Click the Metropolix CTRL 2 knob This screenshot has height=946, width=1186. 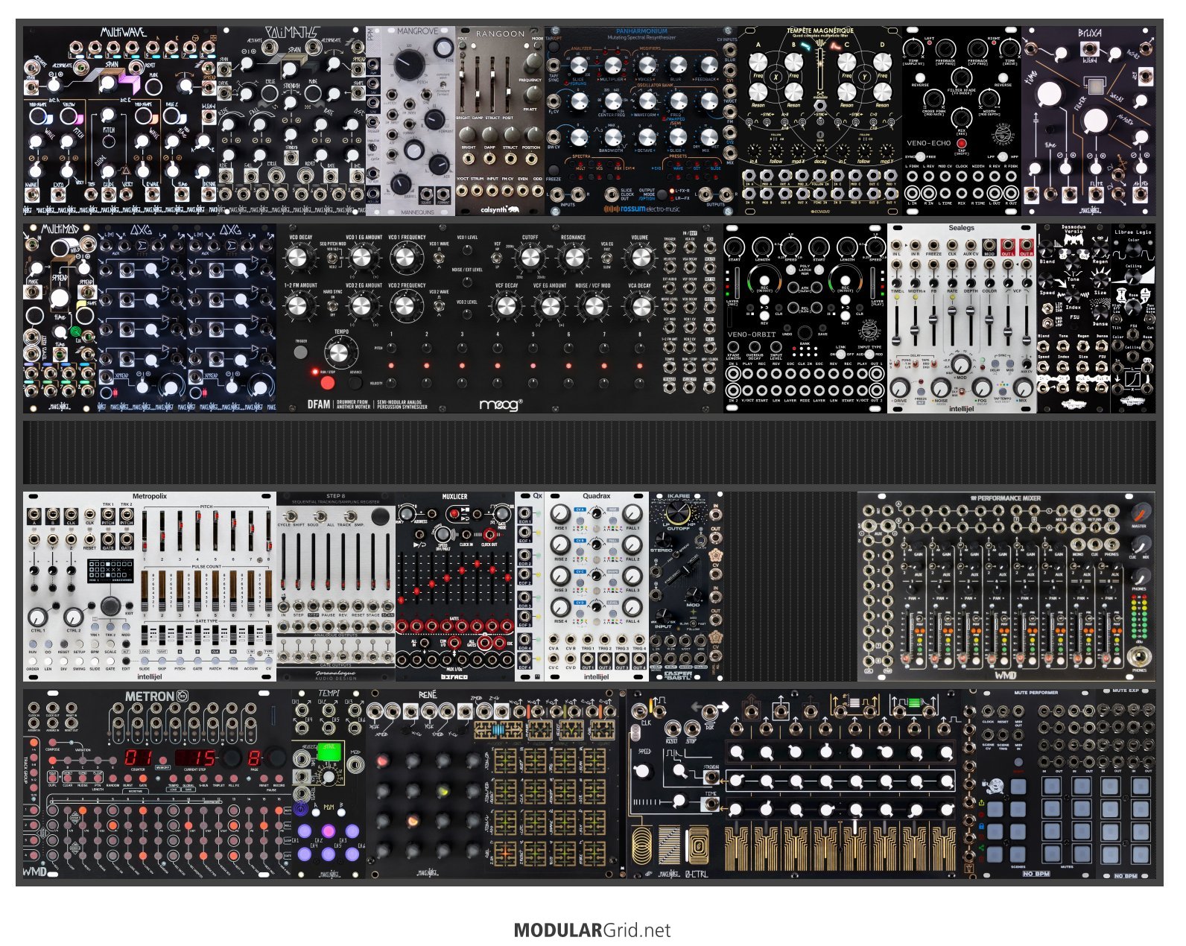pos(73,616)
